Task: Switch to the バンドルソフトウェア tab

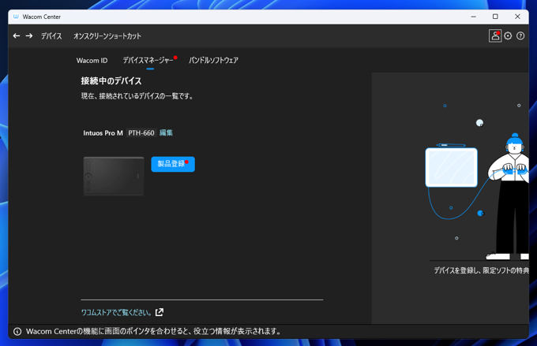Action: coord(213,61)
